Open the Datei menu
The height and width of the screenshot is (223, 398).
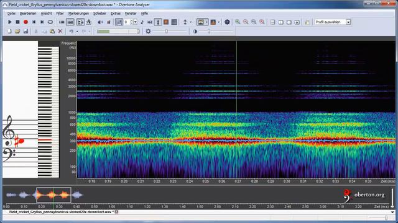tap(11, 14)
